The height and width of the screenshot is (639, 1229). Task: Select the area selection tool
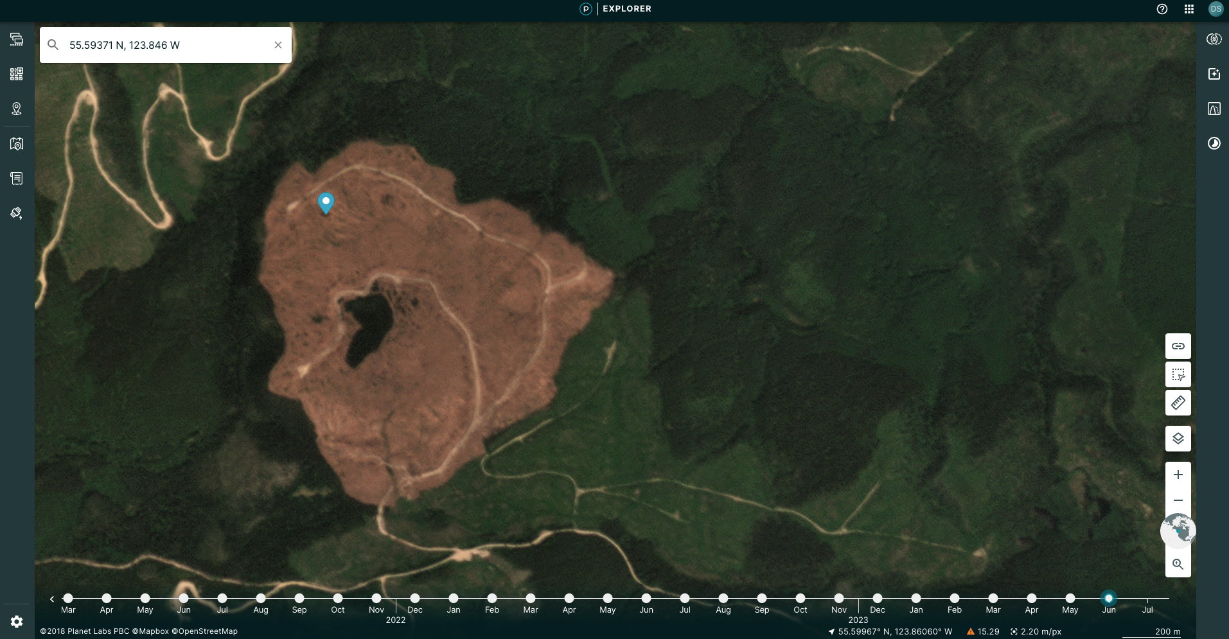point(1178,374)
